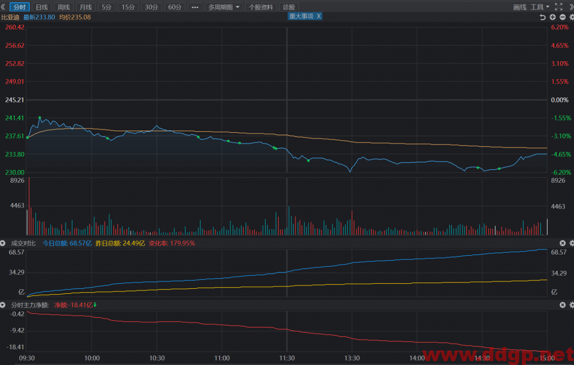Switch to the 日线 tab

41,7
